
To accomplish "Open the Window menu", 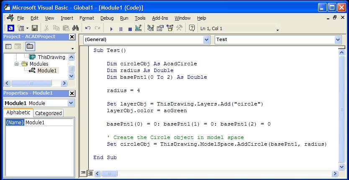I will coord(182,18).
